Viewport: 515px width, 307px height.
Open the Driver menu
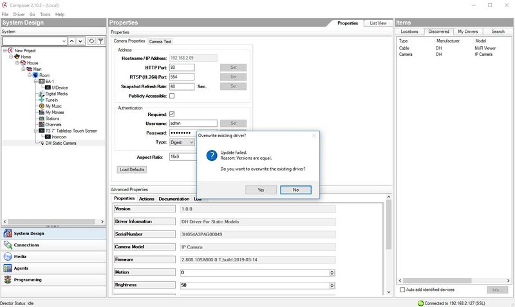click(19, 14)
